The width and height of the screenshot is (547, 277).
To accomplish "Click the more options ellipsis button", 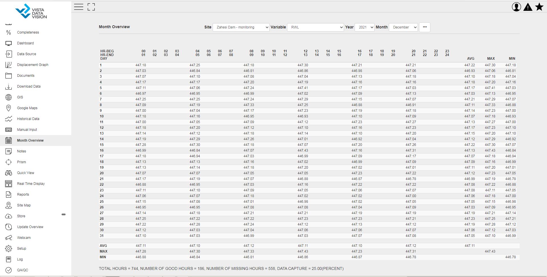I will click(425, 27).
